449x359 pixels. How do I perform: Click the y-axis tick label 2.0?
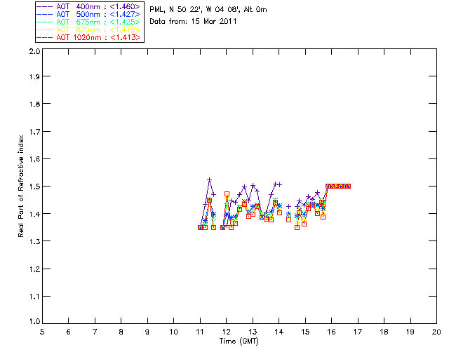coord(34,51)
